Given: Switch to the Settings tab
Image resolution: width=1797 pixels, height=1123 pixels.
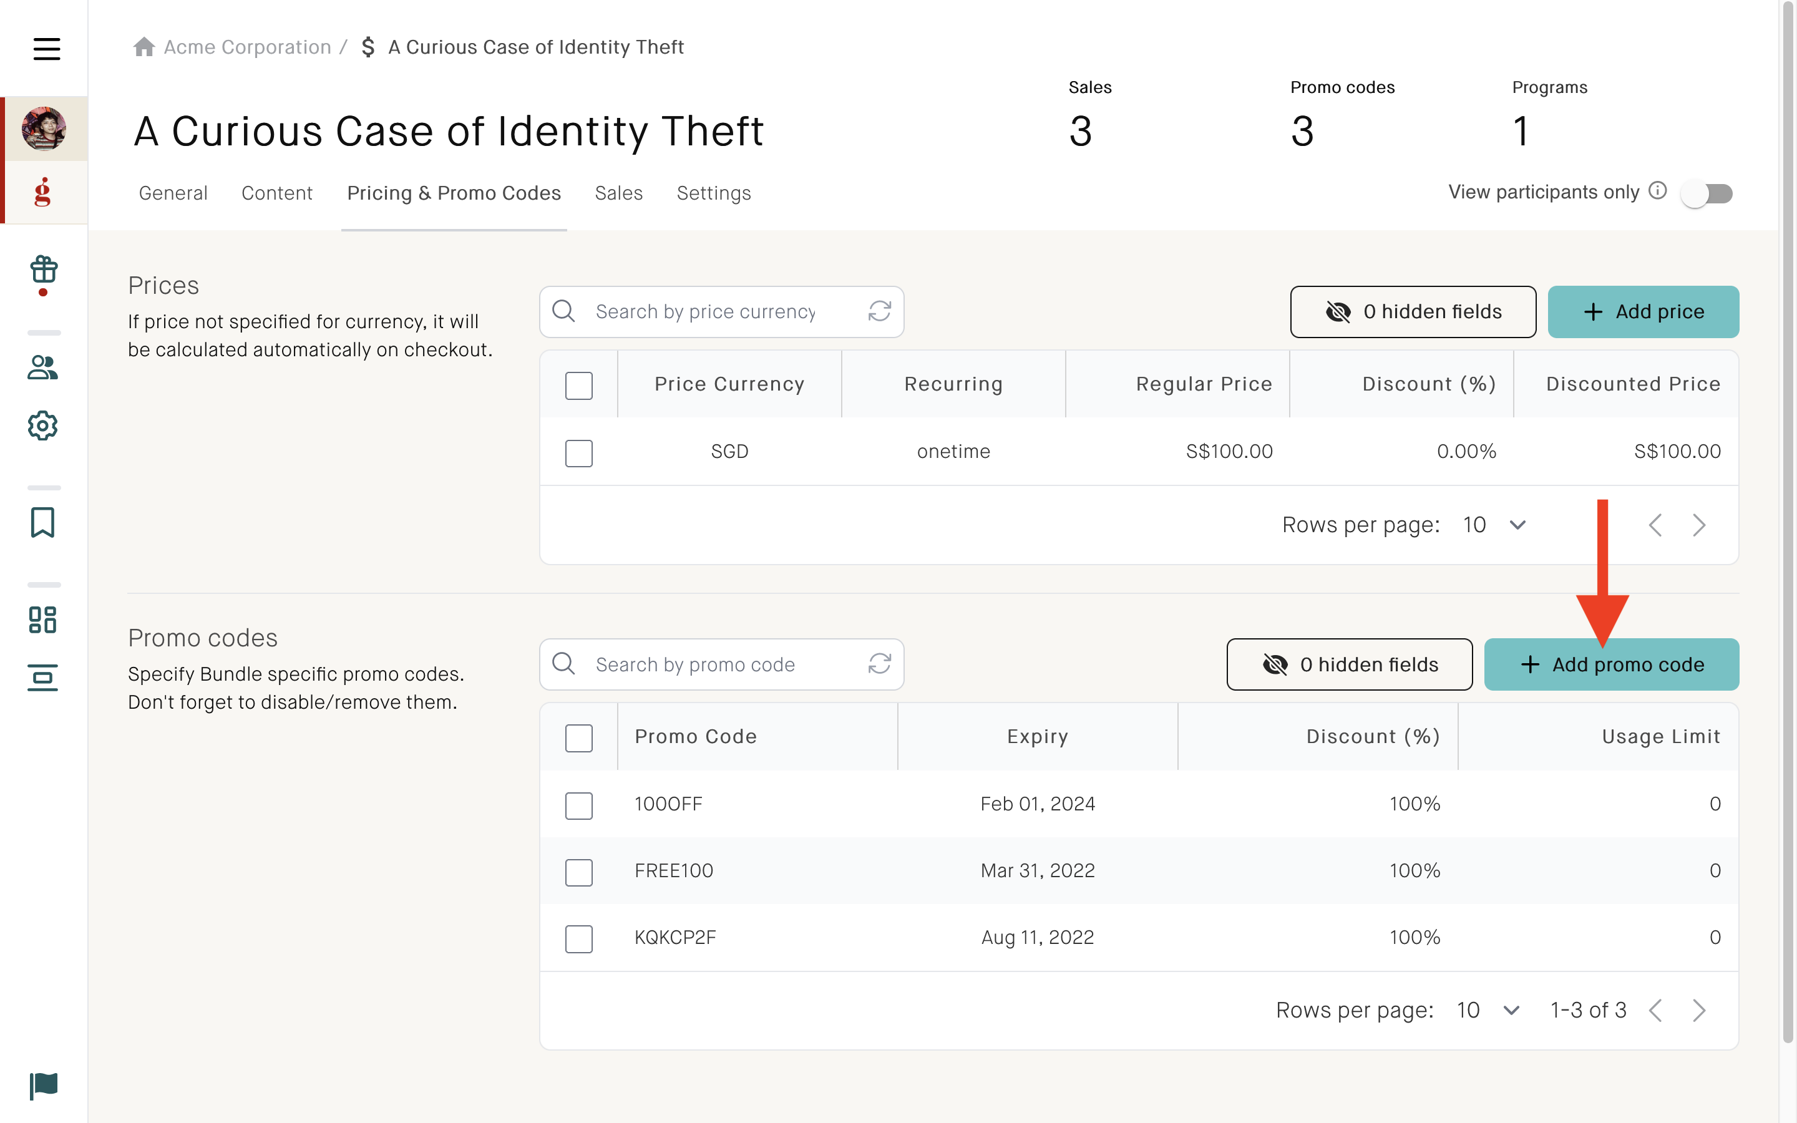Looking at the screenshot, I should pyautogui.click(x=714, y=193).
